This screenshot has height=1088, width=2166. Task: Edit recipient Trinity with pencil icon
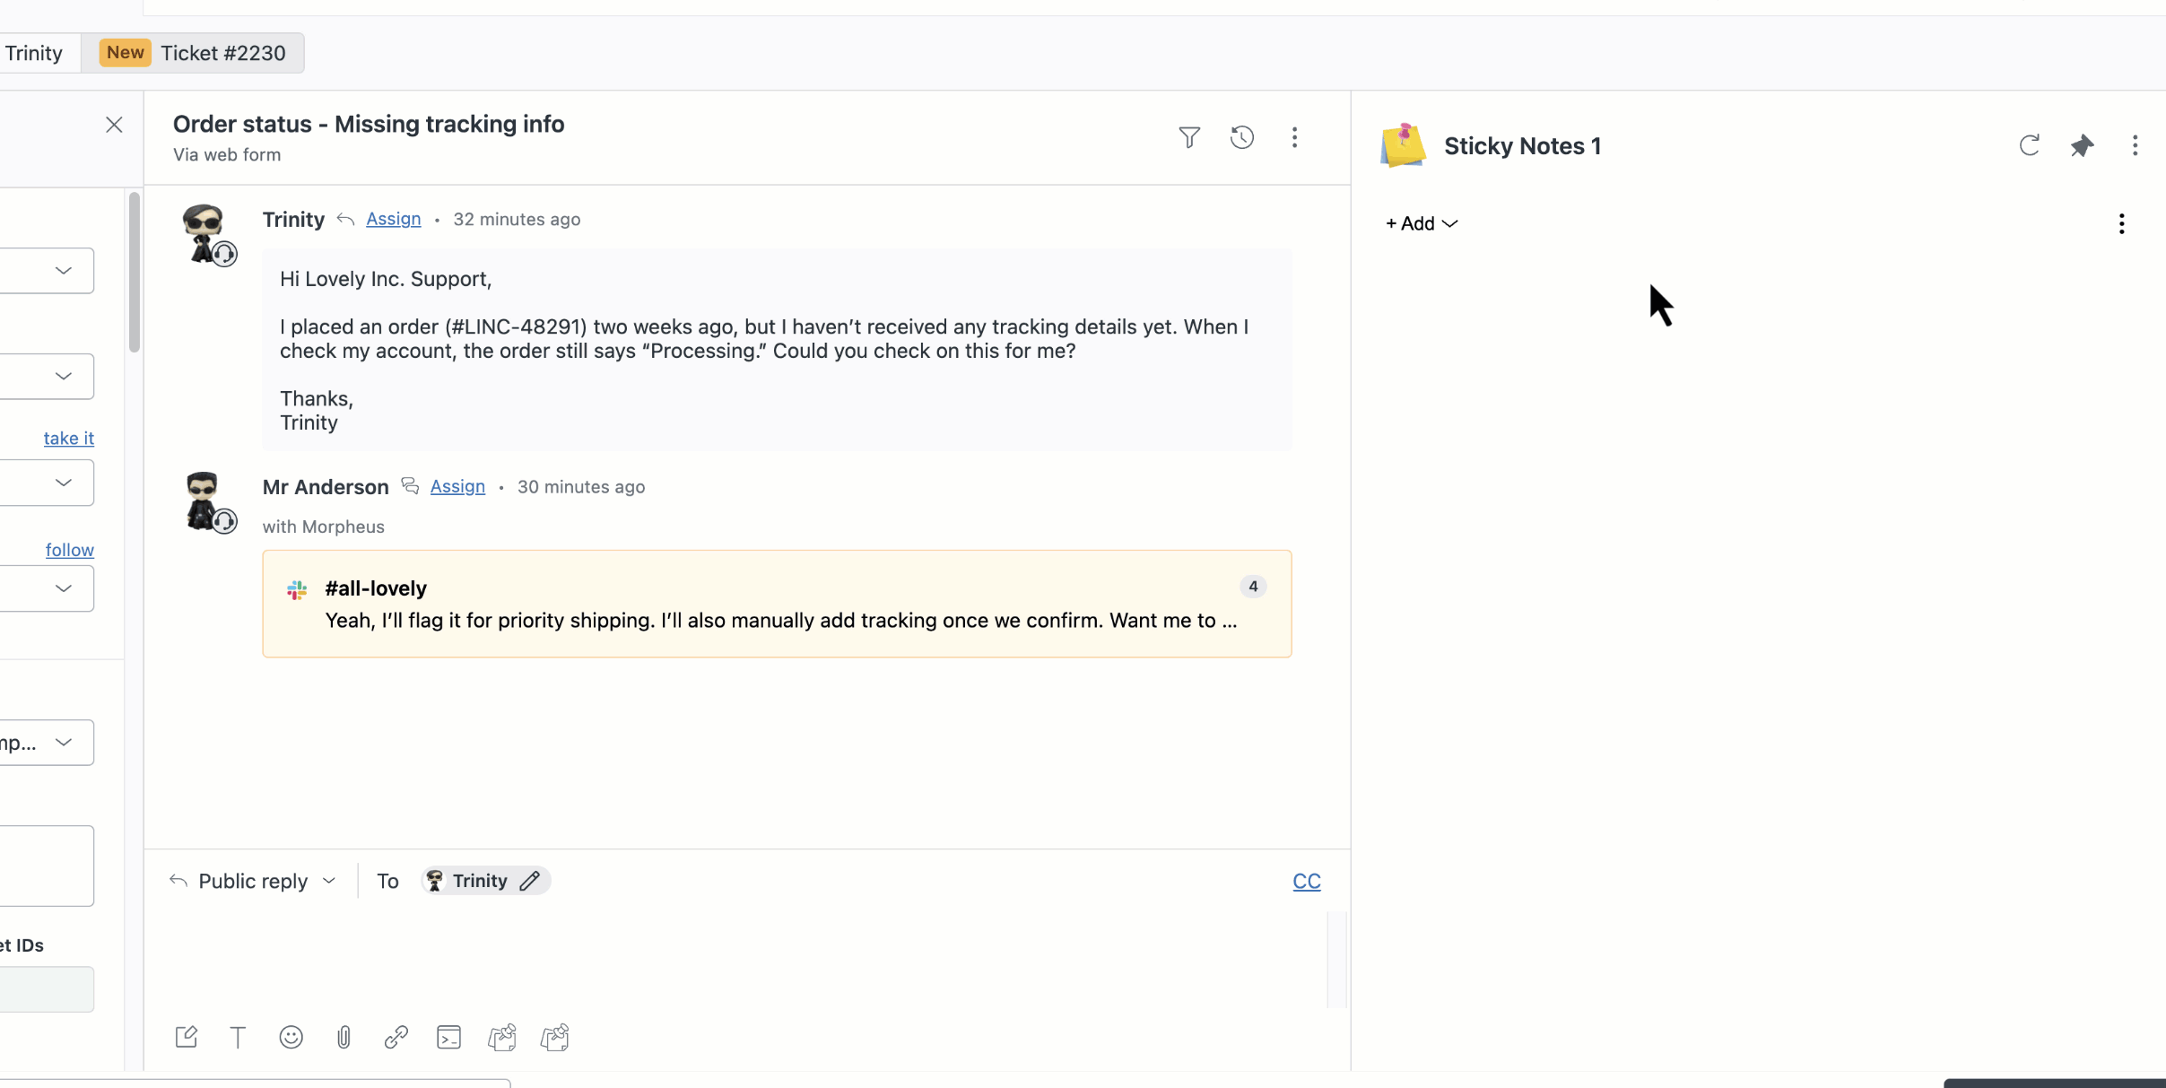(530, 881)
